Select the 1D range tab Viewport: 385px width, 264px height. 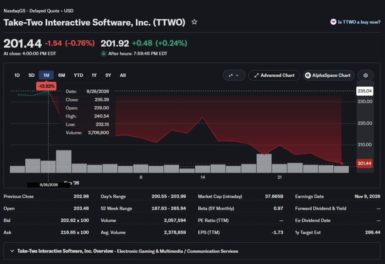pos(17,75)
